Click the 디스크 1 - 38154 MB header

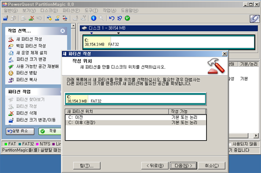[x=168, y=28]
